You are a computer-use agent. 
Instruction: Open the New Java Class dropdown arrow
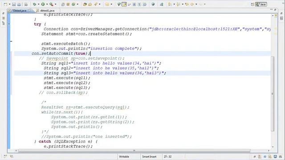coord(77,4)
